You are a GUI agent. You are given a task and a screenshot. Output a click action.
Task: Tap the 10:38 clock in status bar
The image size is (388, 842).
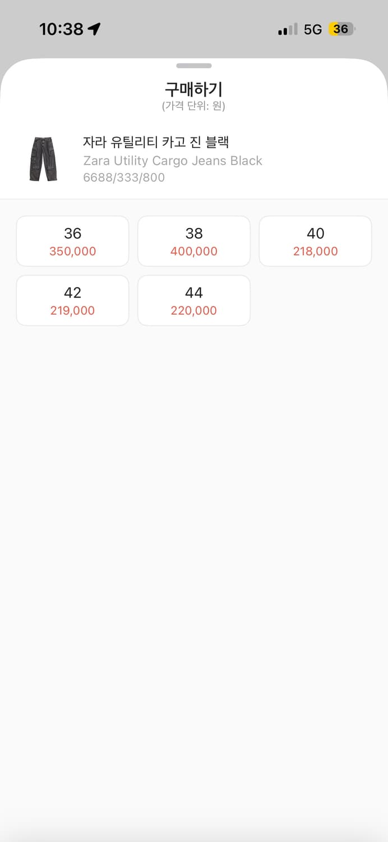click(61, 29)
